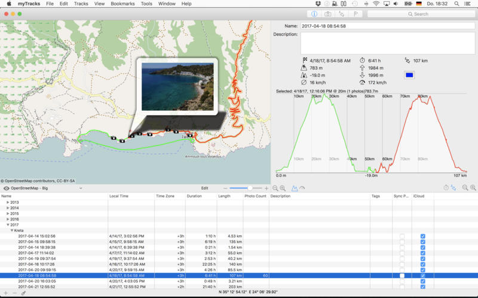Open the waypoints flag tab

(x=356, y=14)
